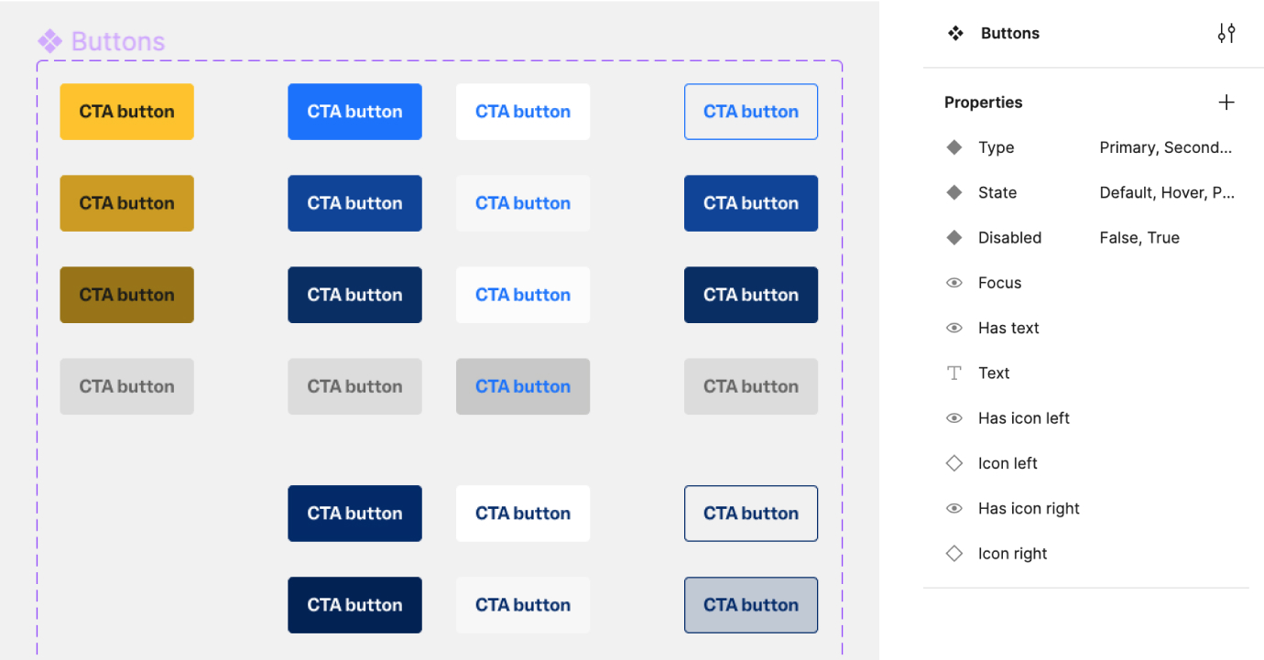The width and height of the screenshot is (1264, 660).
Task: Open Disabled values 'False, True'
Action: point(1139,237)
